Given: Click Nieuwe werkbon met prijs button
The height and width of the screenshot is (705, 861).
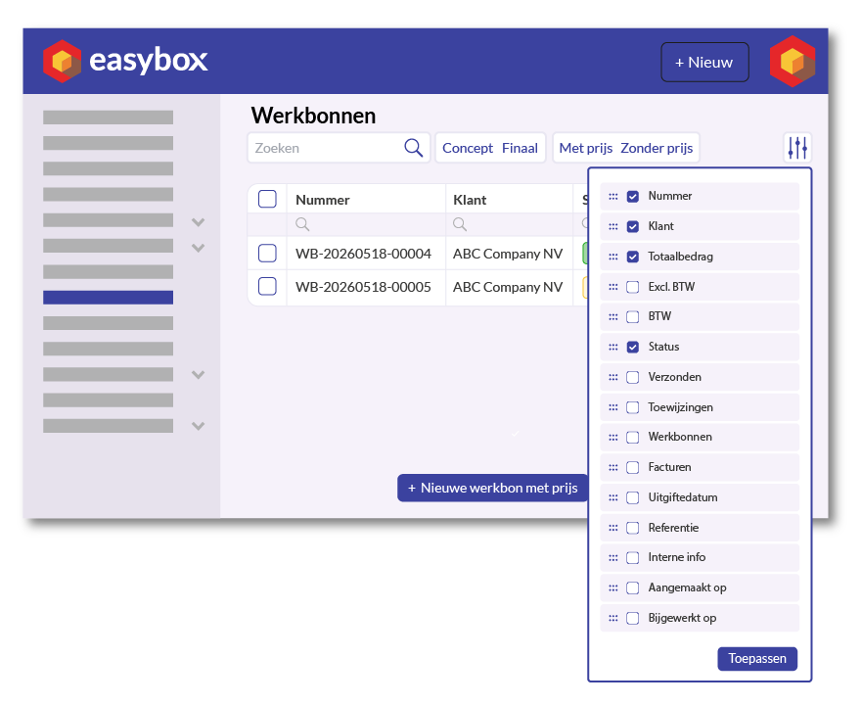Looking at the screenshot, I should tap(492, 488).
